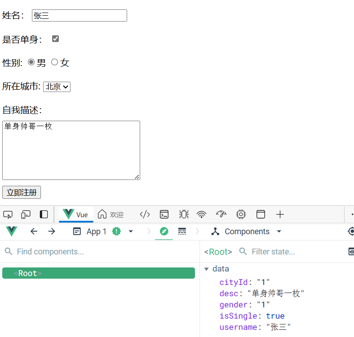Click the 立即注册 register button
This screenshot has width=354, height=337.
tap(22, 193)
